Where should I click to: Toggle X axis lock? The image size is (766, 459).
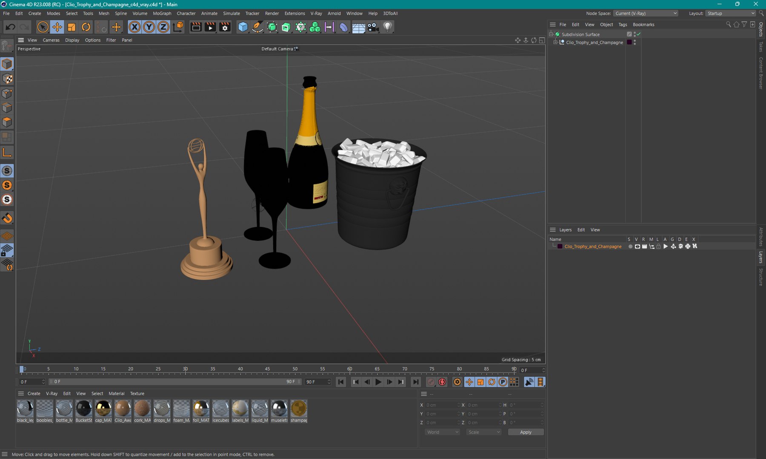[x=134, y=27]
